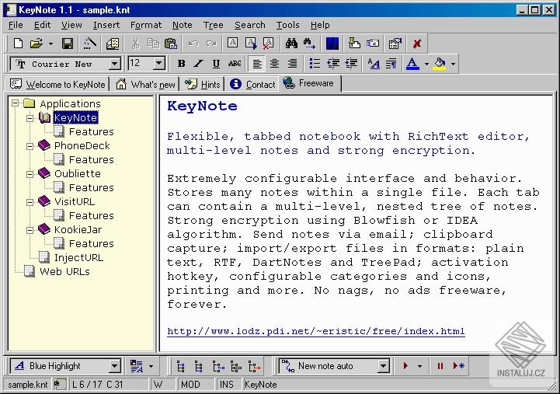Click the increase indent icon

(351, 64)
